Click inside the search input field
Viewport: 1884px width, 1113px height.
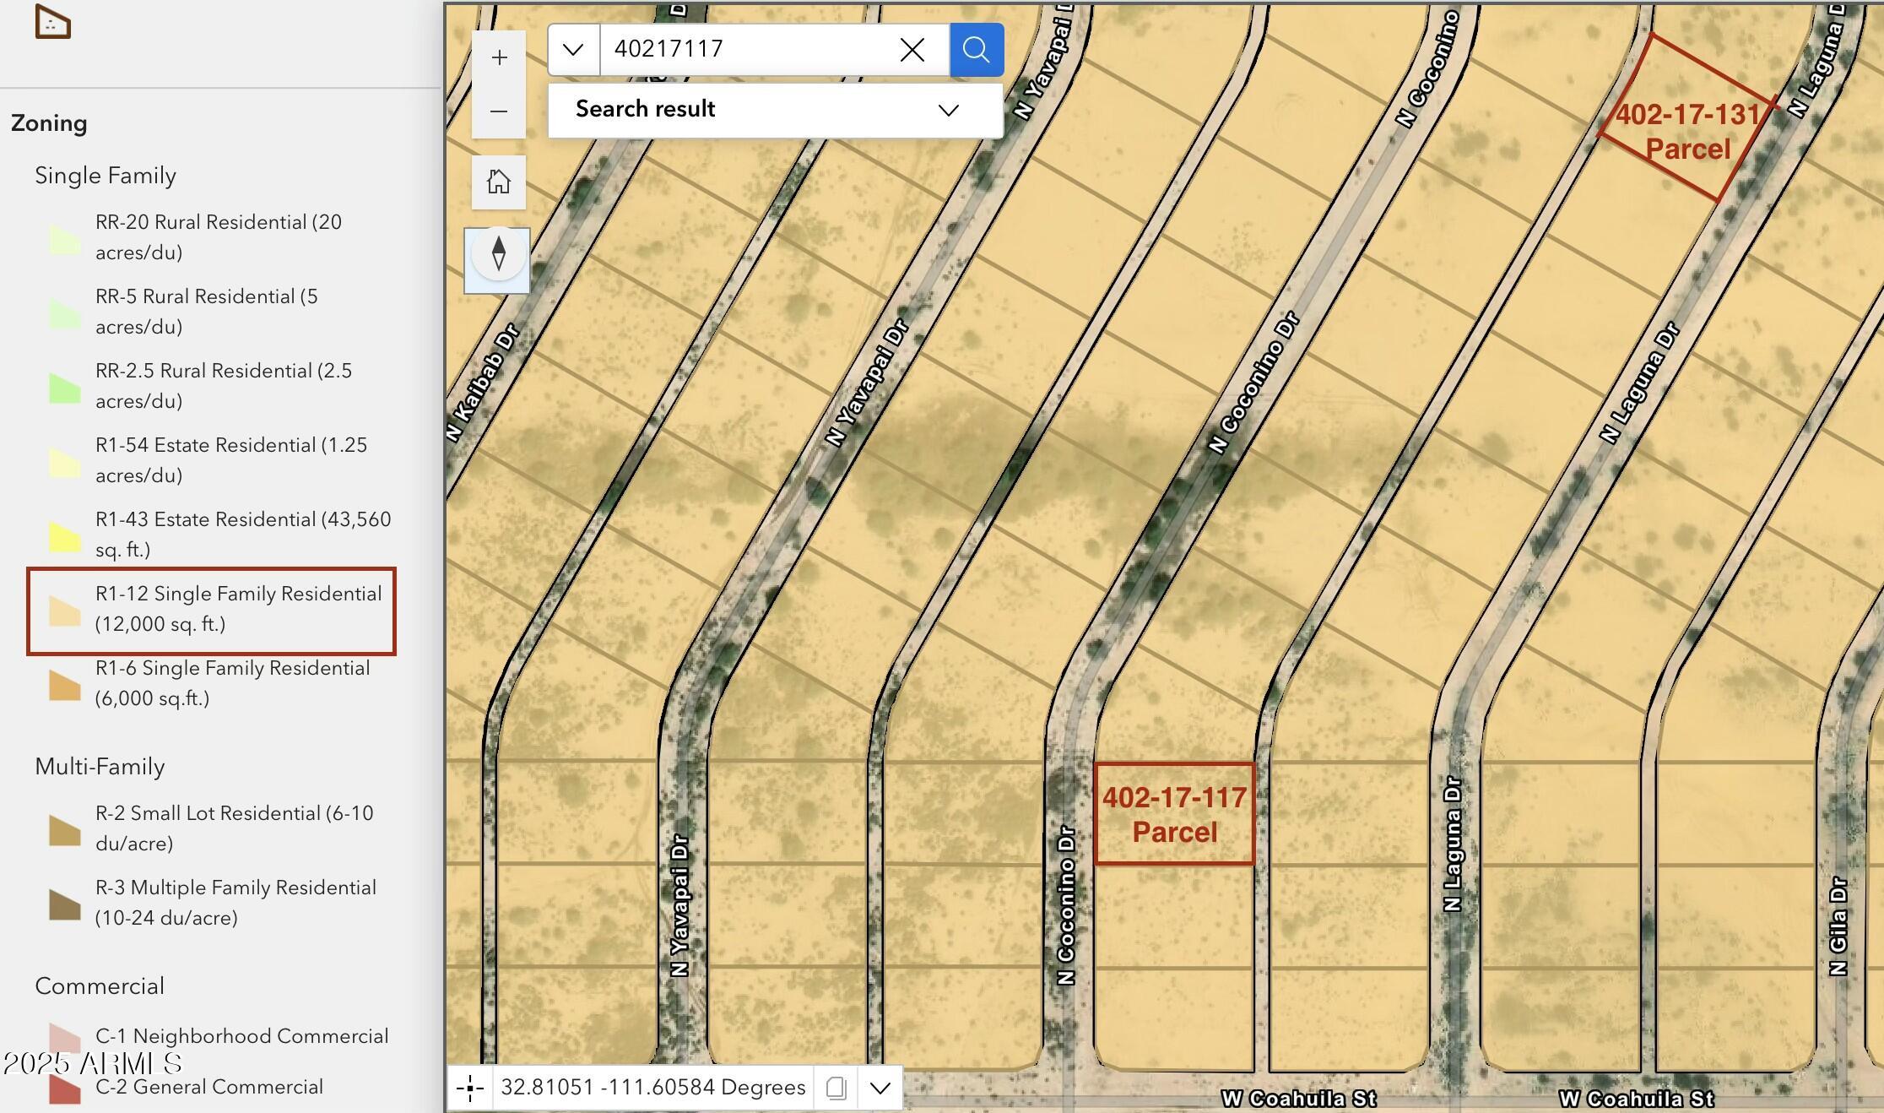pyautogui.click(x=743, y=48)
